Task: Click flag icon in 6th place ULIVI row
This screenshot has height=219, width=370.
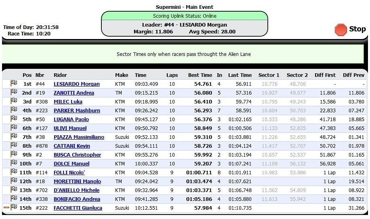Action: pyautogui.click(x=14, y=128)
